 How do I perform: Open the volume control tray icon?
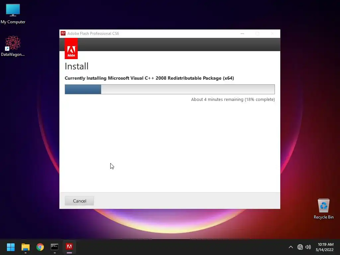click(308, 247)
